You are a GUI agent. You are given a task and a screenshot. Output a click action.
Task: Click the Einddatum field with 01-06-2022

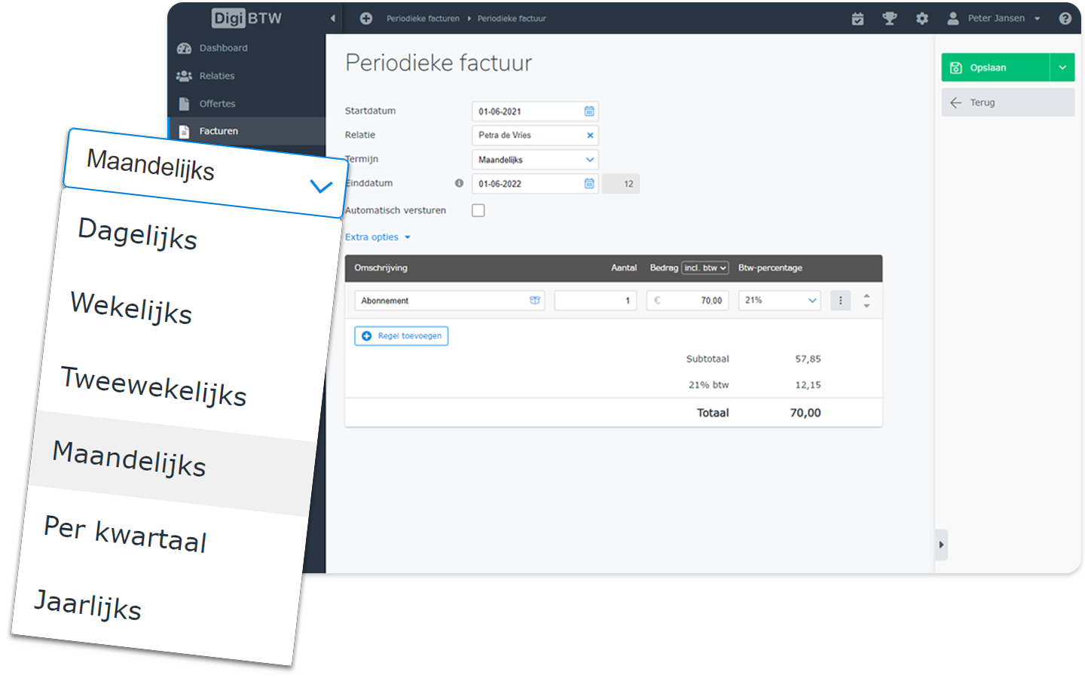tap(535, 184)
